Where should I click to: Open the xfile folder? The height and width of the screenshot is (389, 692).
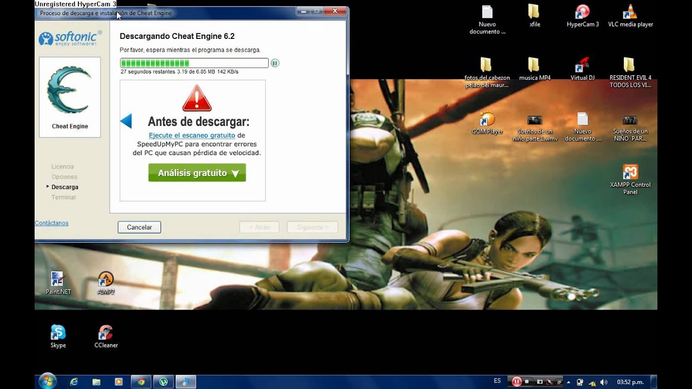point(535,16)
